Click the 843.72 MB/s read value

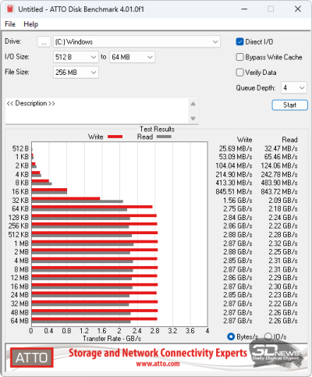279,192
